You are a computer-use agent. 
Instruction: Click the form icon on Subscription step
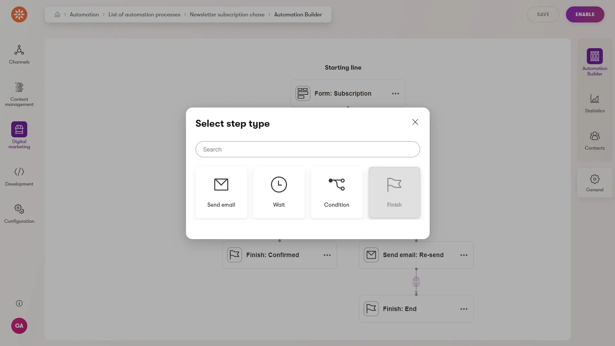303,93
